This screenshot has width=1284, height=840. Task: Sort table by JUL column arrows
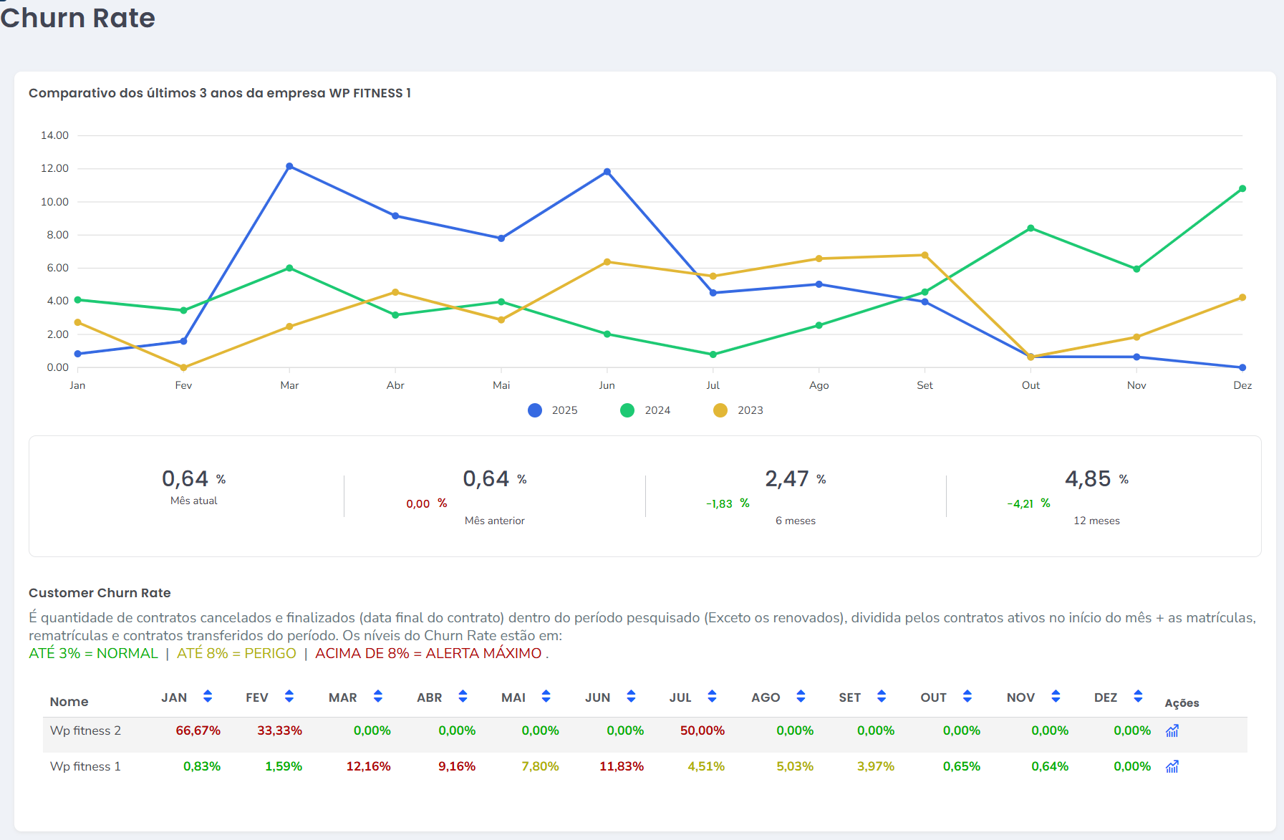click(x=712, y=696)
